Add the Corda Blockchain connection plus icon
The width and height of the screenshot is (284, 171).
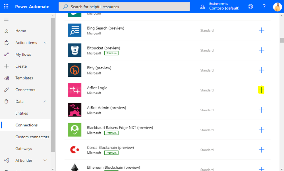click(x=262, y=150)
